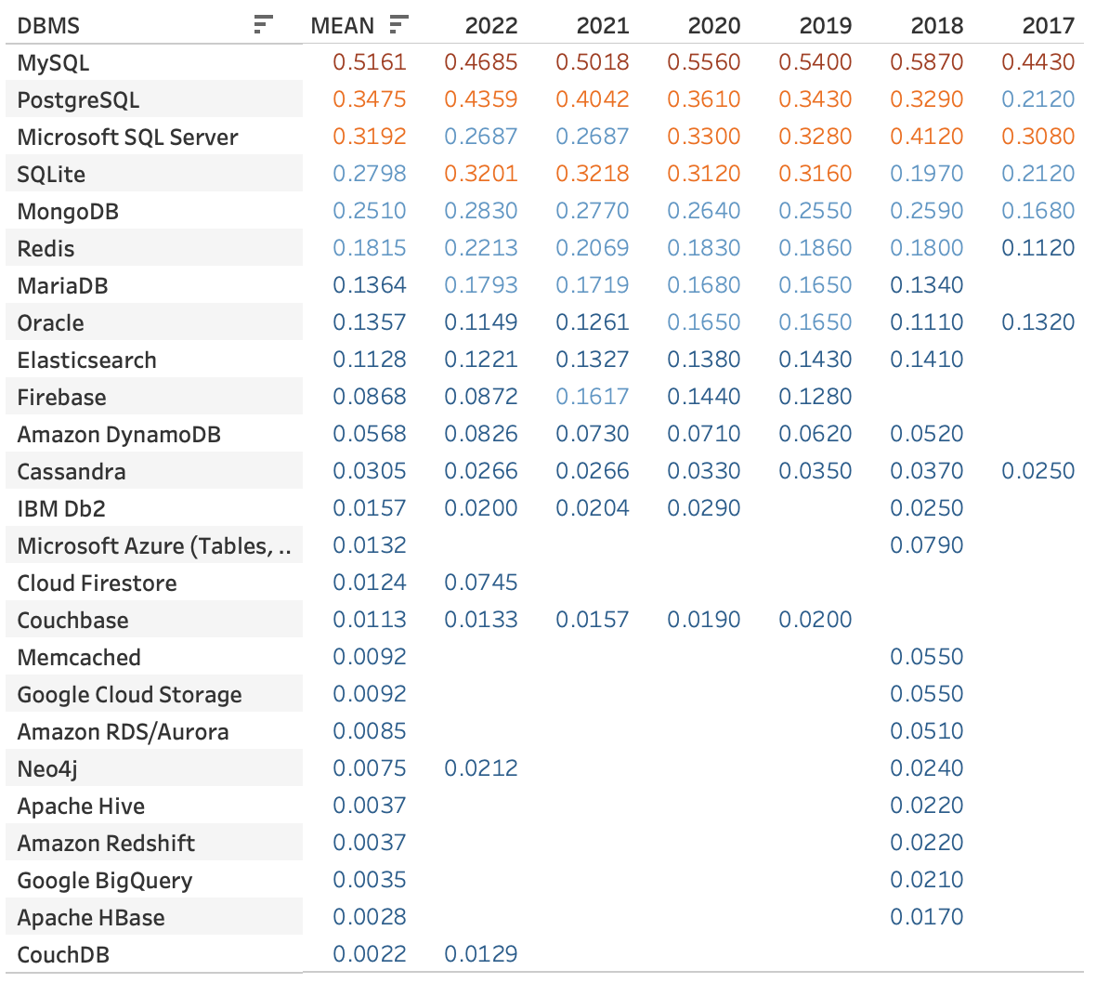The height and width of the screenshot is (983, 1096).
Task: Click MySQL 2018 value 0.5870
Action: click(927, 62)
